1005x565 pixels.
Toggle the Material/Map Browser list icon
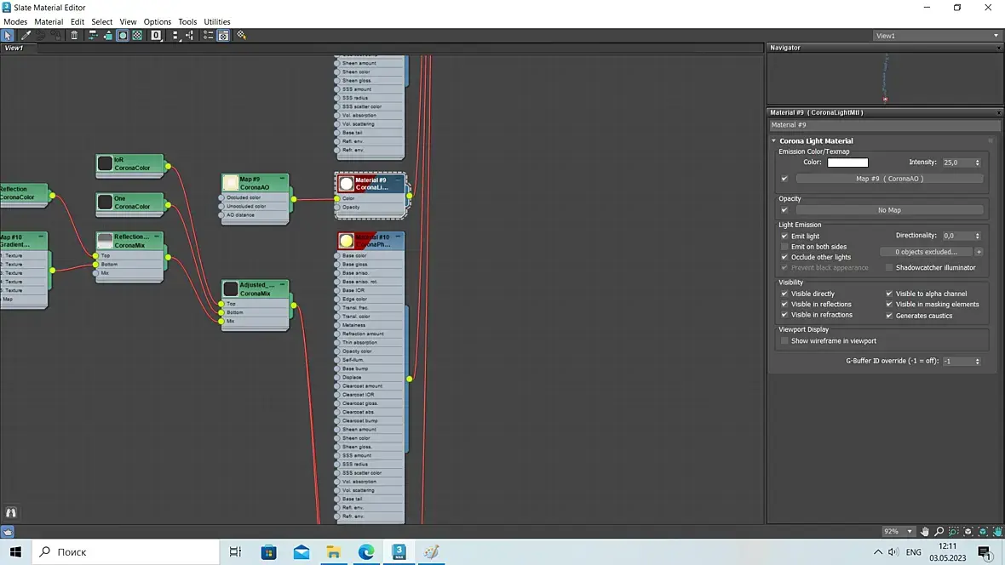pyautogui.click(x=209, y=36)
